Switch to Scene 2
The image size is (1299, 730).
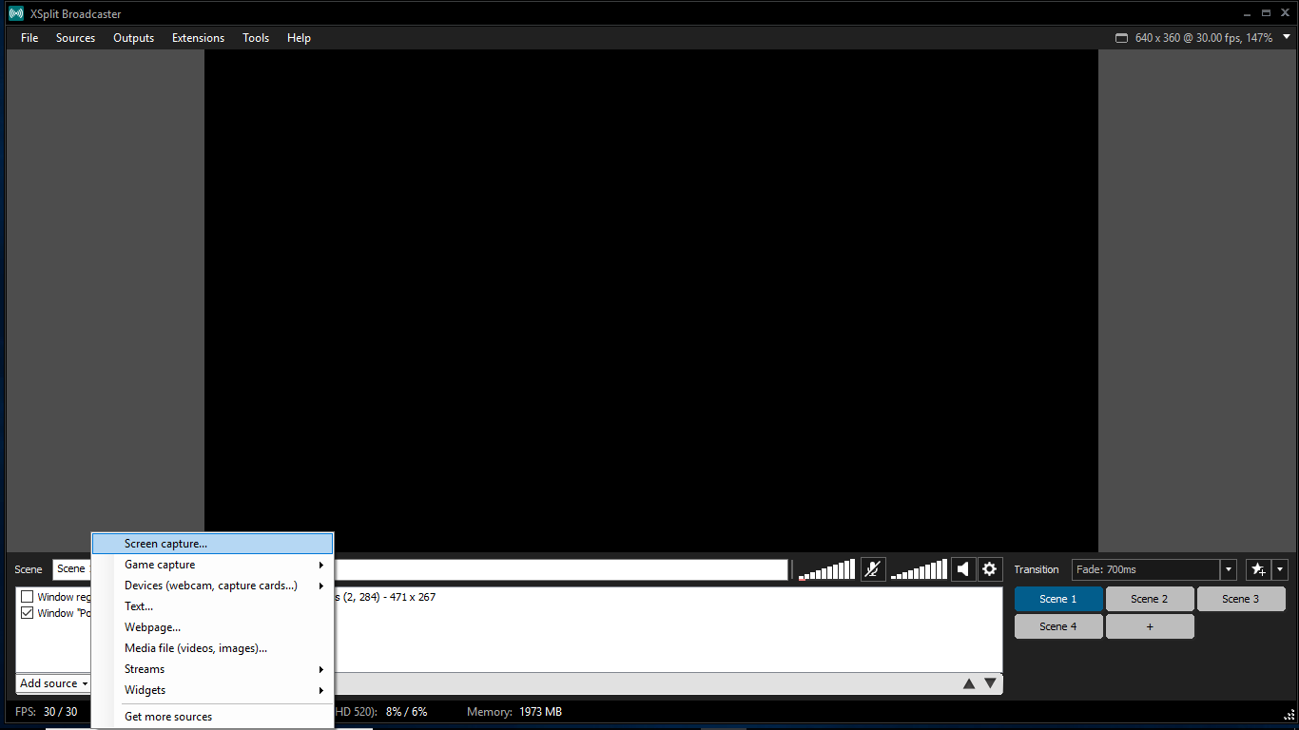(x=1149, y=599)
